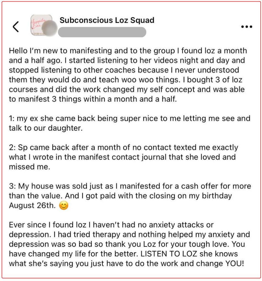Open the Subconscious Loz Squad group name
The image size is (262, 281).
(107, 20)
